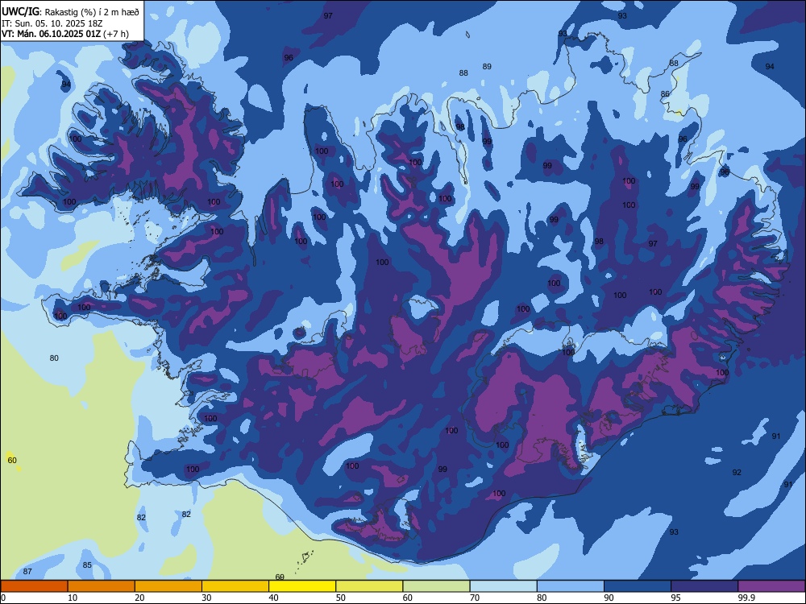
Task: Click the '69' humidity value on the map
Action: coord(280,577)
